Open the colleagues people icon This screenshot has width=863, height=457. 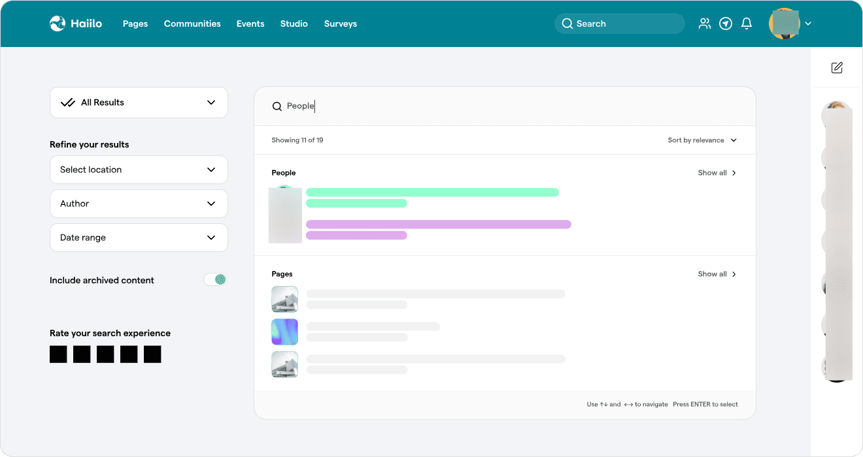coord(705,24)
